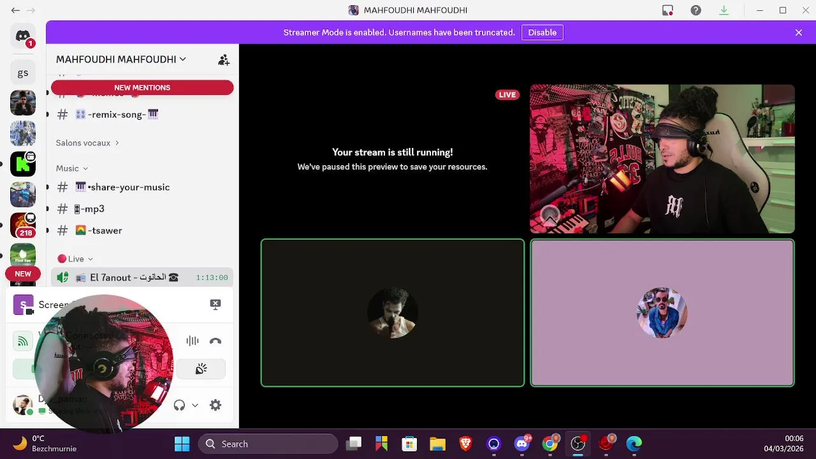Open clock and date 04/03/2026
Image resolution: width=816 pixels, height=459 pixels.
point(783,444)
